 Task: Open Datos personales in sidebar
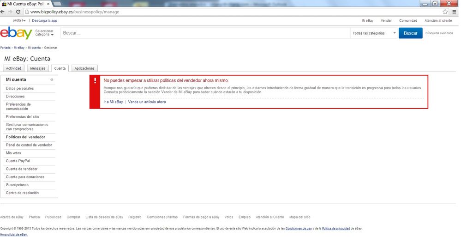click(x=20, y=88)
